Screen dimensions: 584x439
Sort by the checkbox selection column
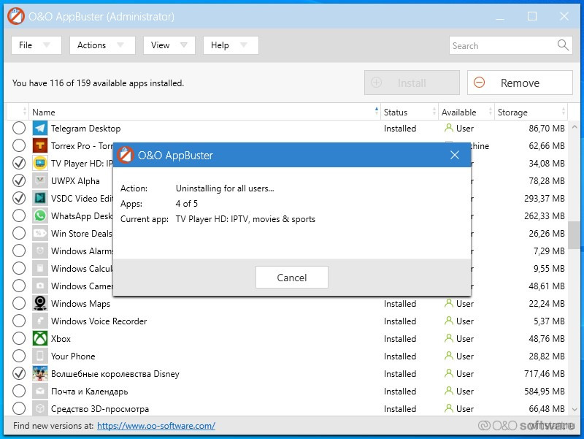point(18,112)
